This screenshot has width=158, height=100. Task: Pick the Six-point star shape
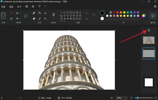point(71,19)
